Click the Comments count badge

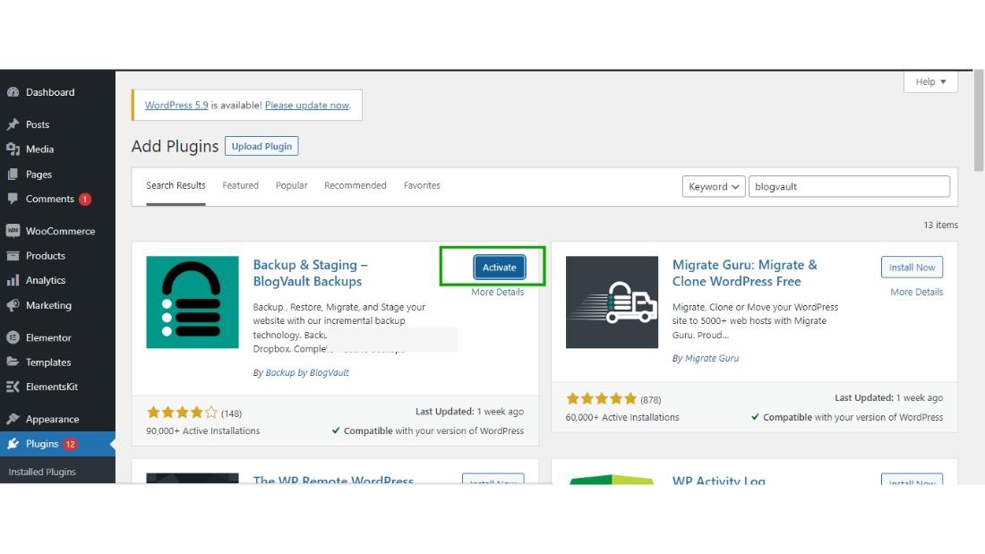pyautogui.click(x=85, y=199)
